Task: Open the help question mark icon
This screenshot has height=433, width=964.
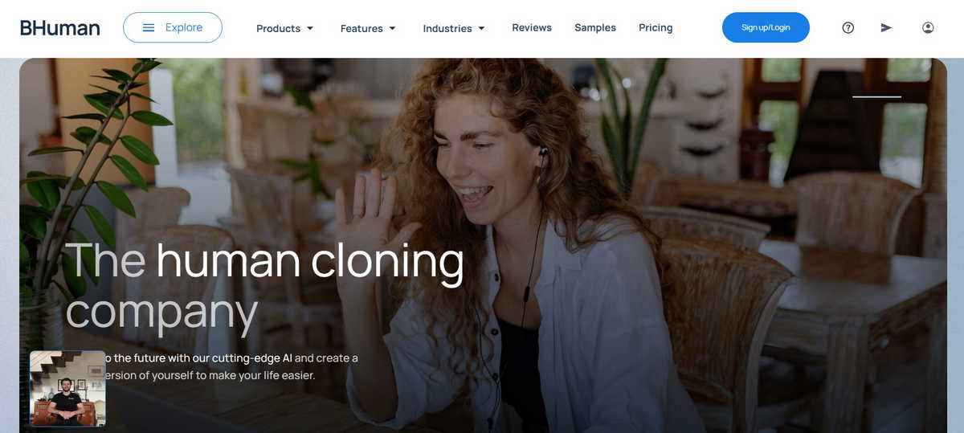Action: tap(848, 27)
